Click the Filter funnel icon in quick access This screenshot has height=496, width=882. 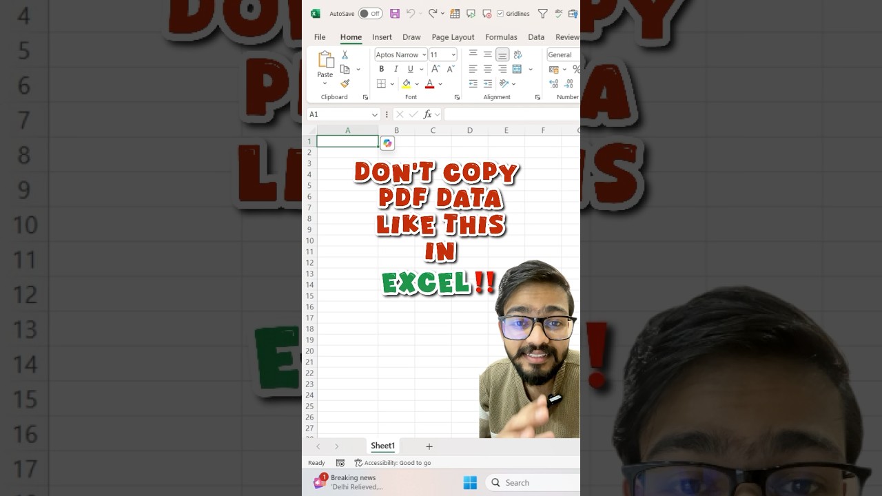tap(543, 14)
